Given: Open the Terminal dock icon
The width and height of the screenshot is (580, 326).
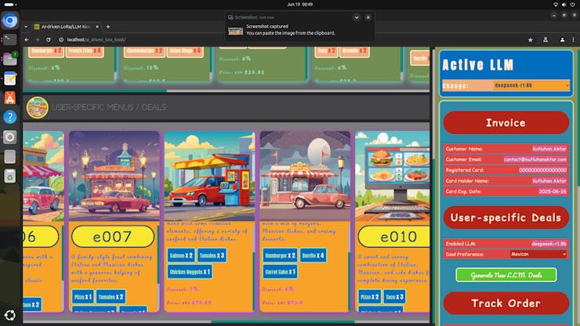Looking at the screenshot, I should click(9, 39).
